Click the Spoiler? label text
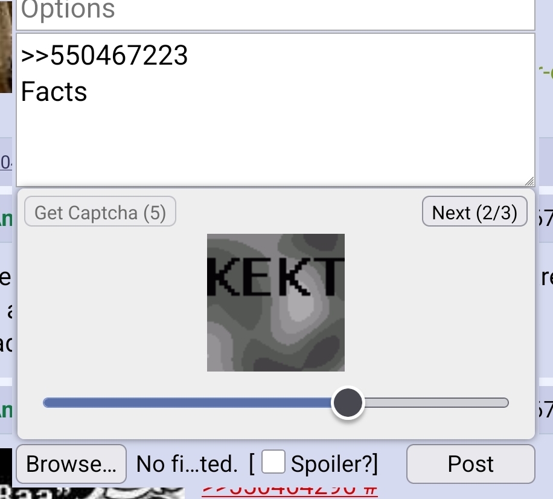The image size is (553, 499). tap(334, 464)
